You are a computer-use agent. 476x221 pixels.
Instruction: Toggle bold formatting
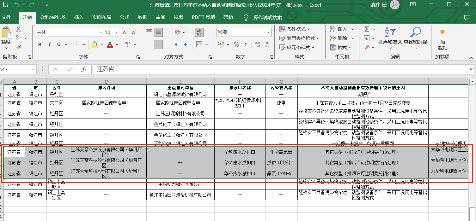[40, 44]
